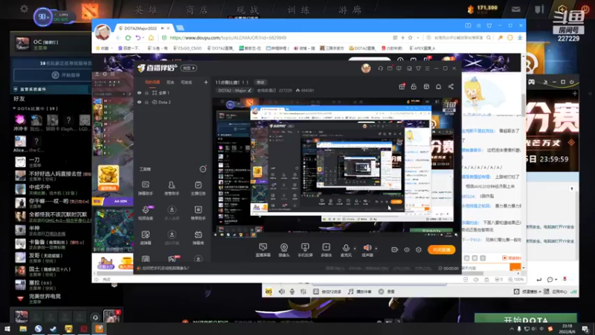The height and width of the screenshot is (335, 595).
Task: Click the 开始DOTA play button
Action: (526, 319)
